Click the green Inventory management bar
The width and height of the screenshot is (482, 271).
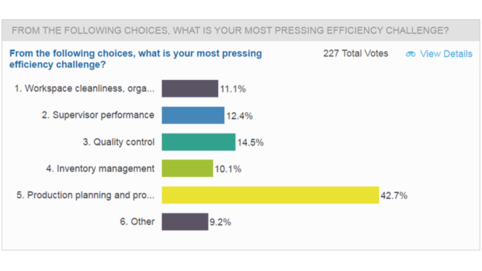click(187, 168)
